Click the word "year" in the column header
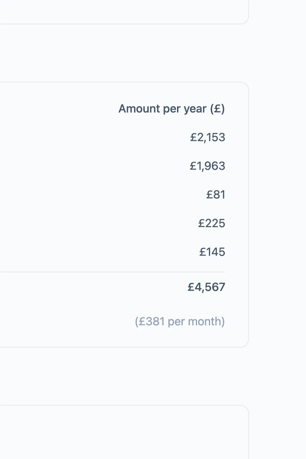Image resolution: width=306 pixels, height=459 pixels. coord(195,109)
